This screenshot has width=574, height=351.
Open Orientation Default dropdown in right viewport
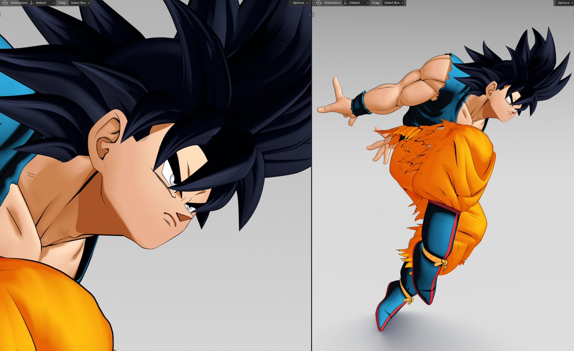click(x=356, y=2)
